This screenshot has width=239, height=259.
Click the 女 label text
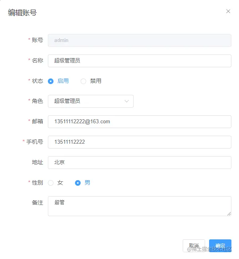click(x=60, y=183)
